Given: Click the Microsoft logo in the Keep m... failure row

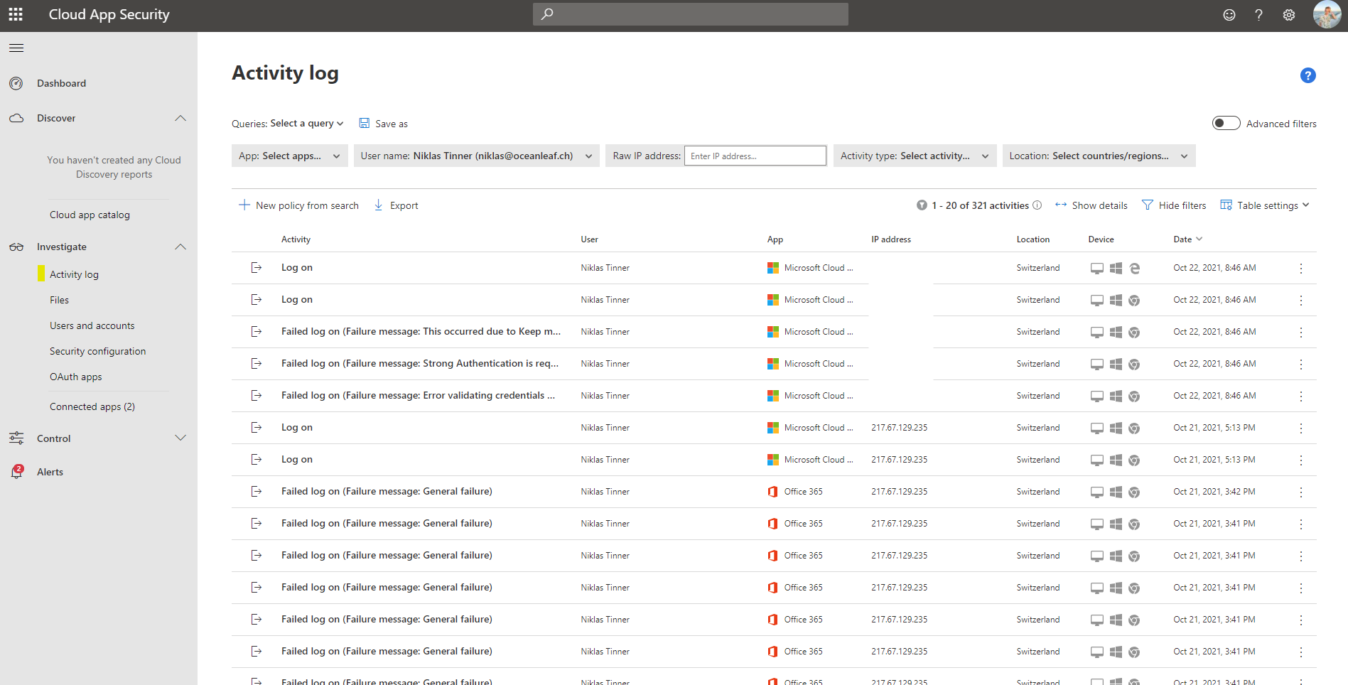Looking at the screenshot, I should [773, 332].
